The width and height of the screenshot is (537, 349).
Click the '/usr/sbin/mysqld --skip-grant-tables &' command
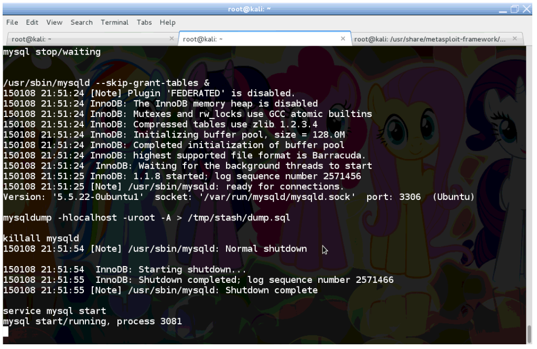pos(106,83)
